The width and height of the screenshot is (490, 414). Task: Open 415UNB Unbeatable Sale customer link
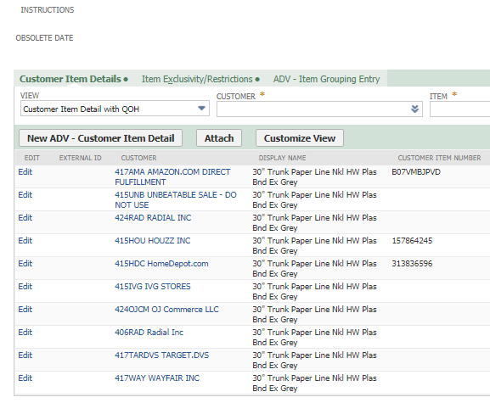point(176,199)
